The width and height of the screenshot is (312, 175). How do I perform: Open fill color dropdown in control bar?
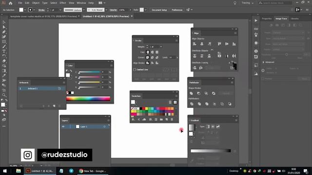(x=25, y=10)
